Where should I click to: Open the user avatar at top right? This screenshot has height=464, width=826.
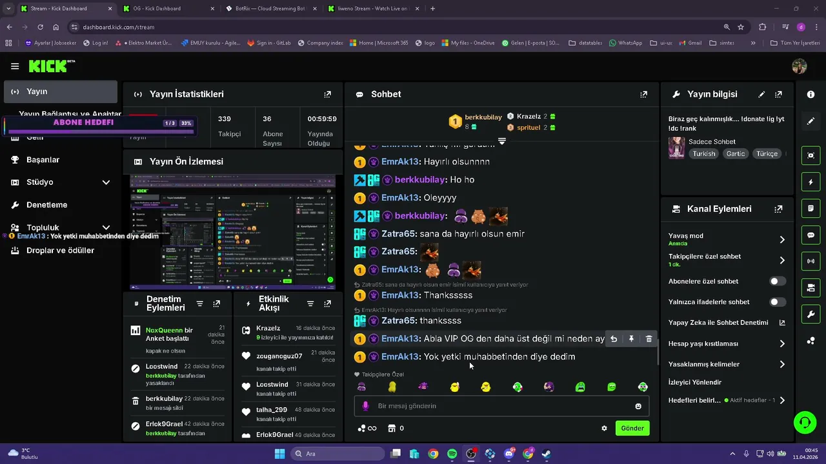(799, 66)
